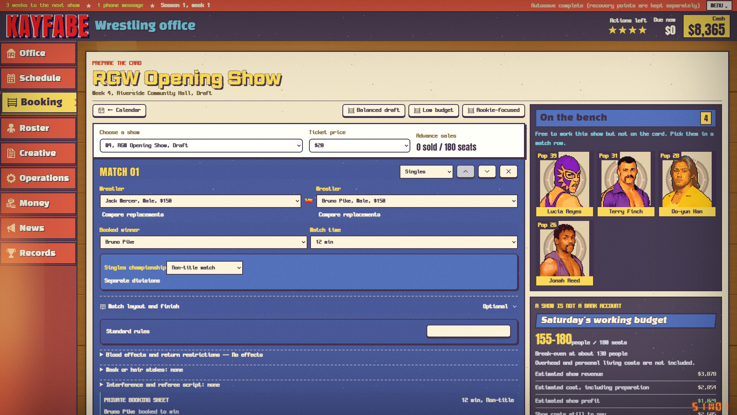Open the Office section
The height and width of the screenshot is (415, 737).
[38, 53]
